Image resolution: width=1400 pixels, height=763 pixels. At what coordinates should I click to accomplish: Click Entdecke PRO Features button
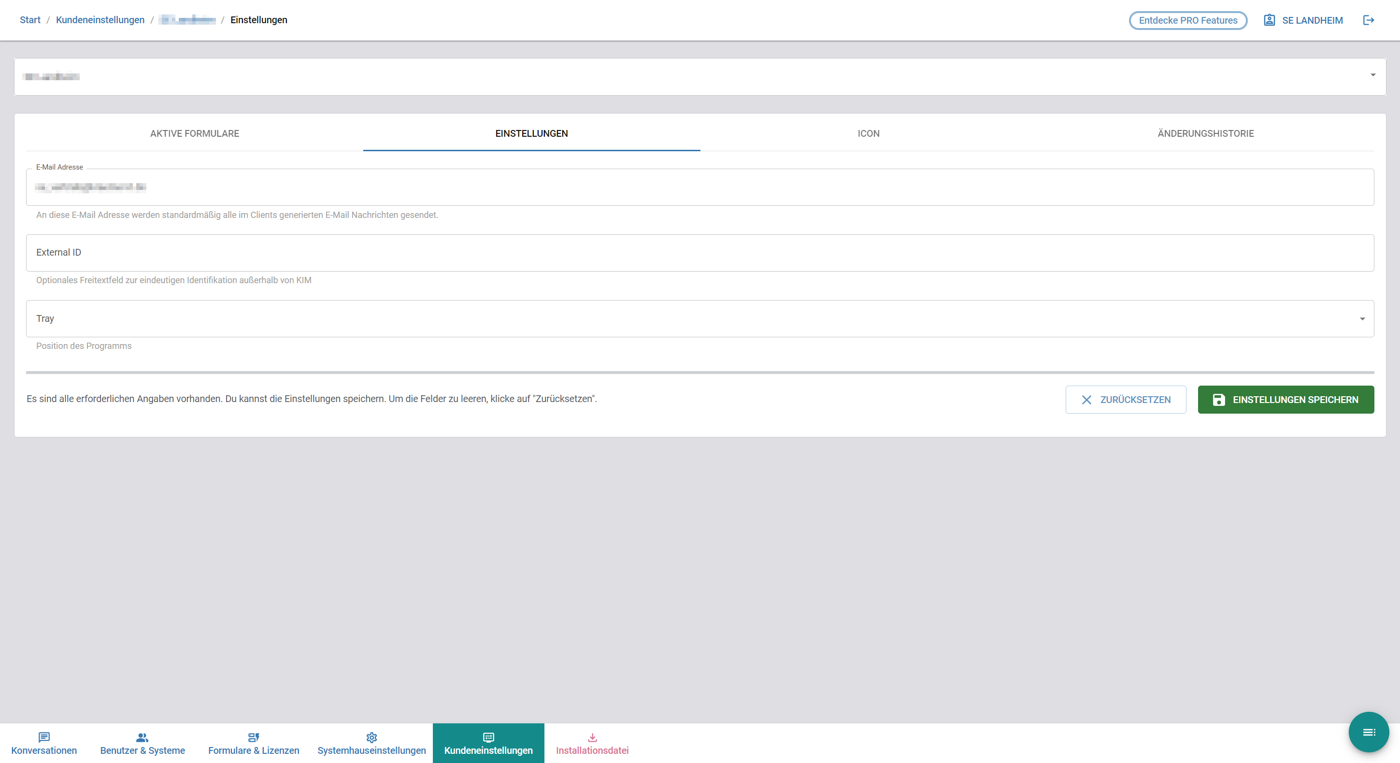1187,21
